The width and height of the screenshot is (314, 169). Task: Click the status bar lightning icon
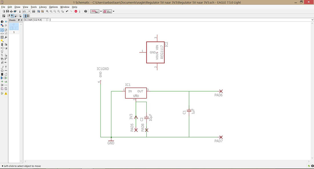pos(309,166)
